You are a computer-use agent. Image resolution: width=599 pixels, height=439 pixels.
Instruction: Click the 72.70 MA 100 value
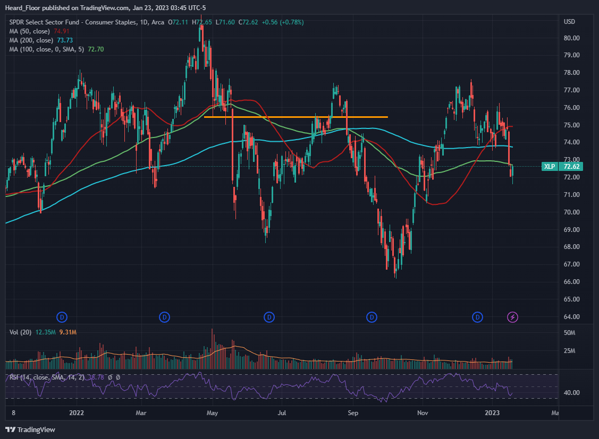96,49
